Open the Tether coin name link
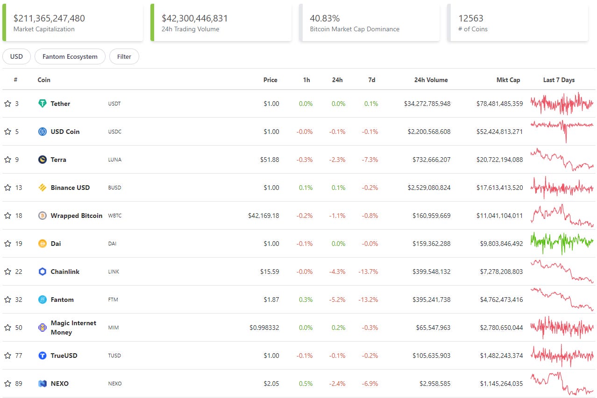Viewport: 597px width, 398px height. [x=60, y=104]
